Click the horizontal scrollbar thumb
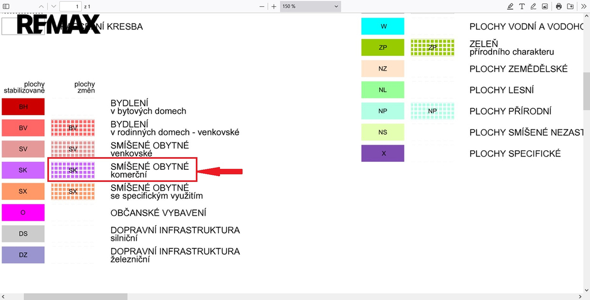Viewport: 590px width, 300px height. pyautogui.click(x=75, y=297)
